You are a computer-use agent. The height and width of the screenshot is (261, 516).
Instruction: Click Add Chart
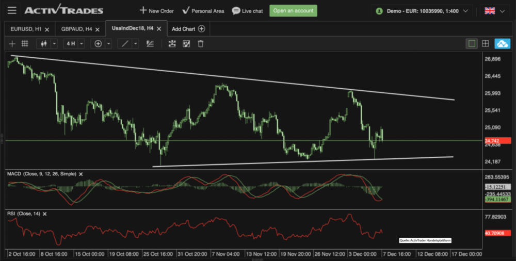click(188, 29)
